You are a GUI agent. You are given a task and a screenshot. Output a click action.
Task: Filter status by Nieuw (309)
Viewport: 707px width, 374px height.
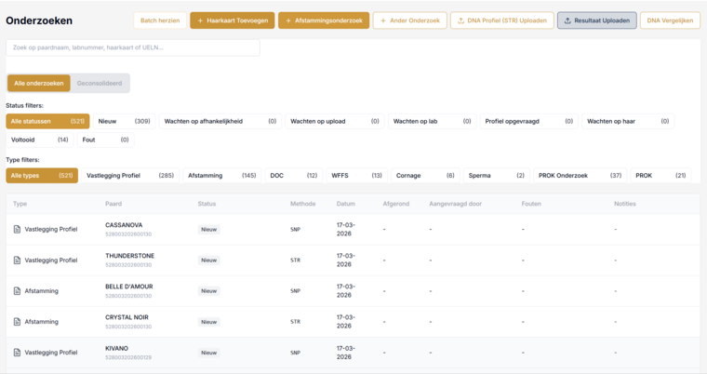[x=125, y=121]
